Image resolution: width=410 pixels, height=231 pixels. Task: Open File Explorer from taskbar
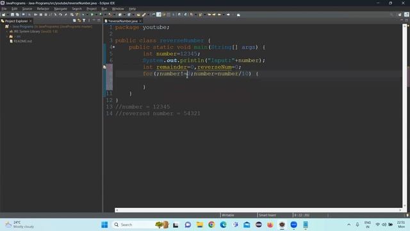[x=200, y=225]
